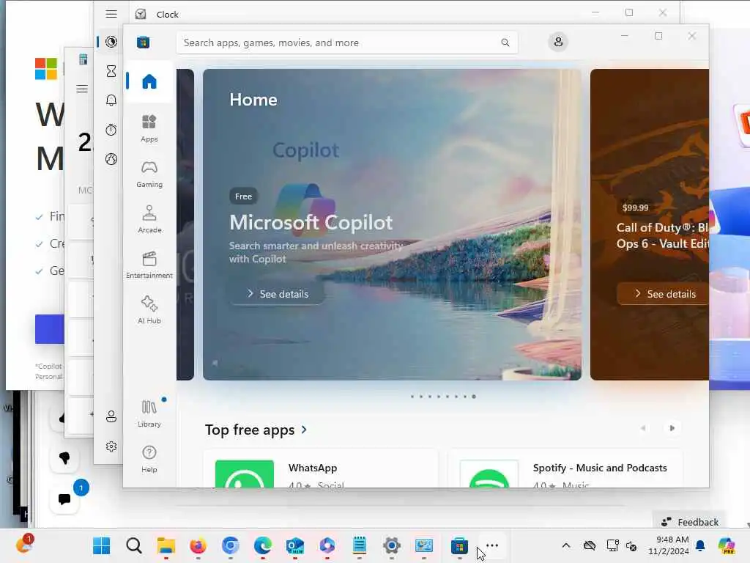750x563 pixels.
Task: Open the Clock sign-in account icon
Action: (x=111, y=416)
